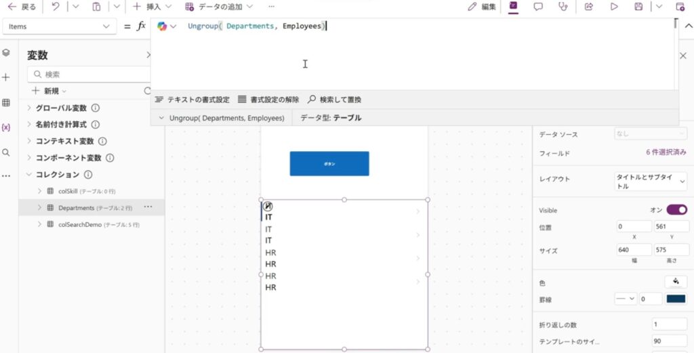Viewport: 694px width, 353px height.
Task: Open the Items property dropdown
Action: (x=60, y=26)
